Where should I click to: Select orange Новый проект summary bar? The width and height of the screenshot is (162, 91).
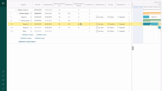tap(152, 13)
